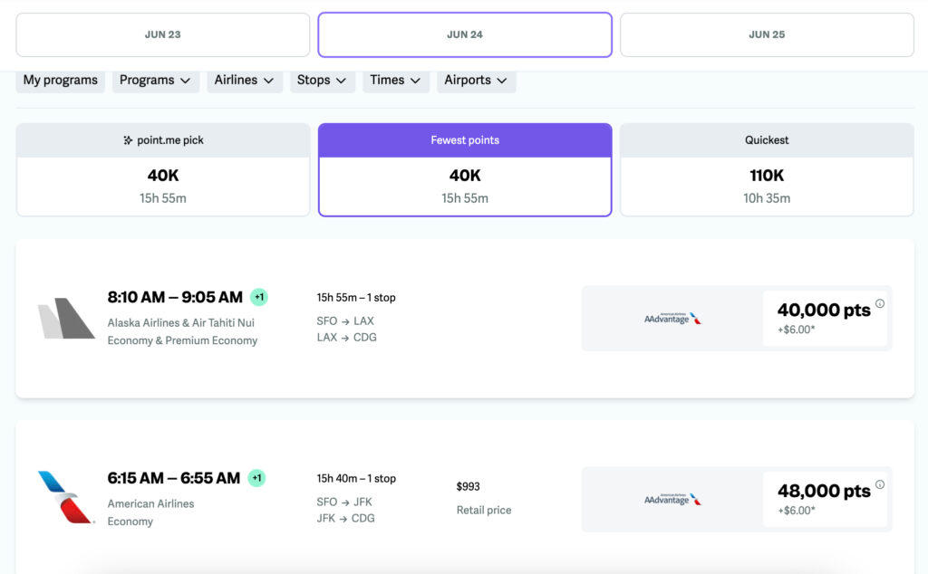Click the Alaska Airlines tail logo
Image resolution: width=928 pixels, height=574 pixels.
point(66,319)
